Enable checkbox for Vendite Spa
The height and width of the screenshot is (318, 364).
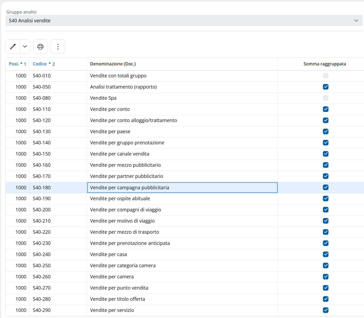click(x=326, y=98)
